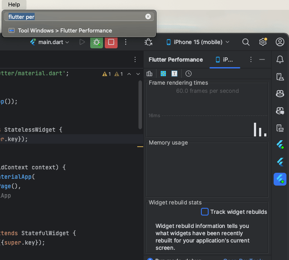This screenshot has width=289, height=260.
Task: Select the 'Tool Windows > Flutter Performance' search result
Action: pyautogui.click(x=79, y=30)
